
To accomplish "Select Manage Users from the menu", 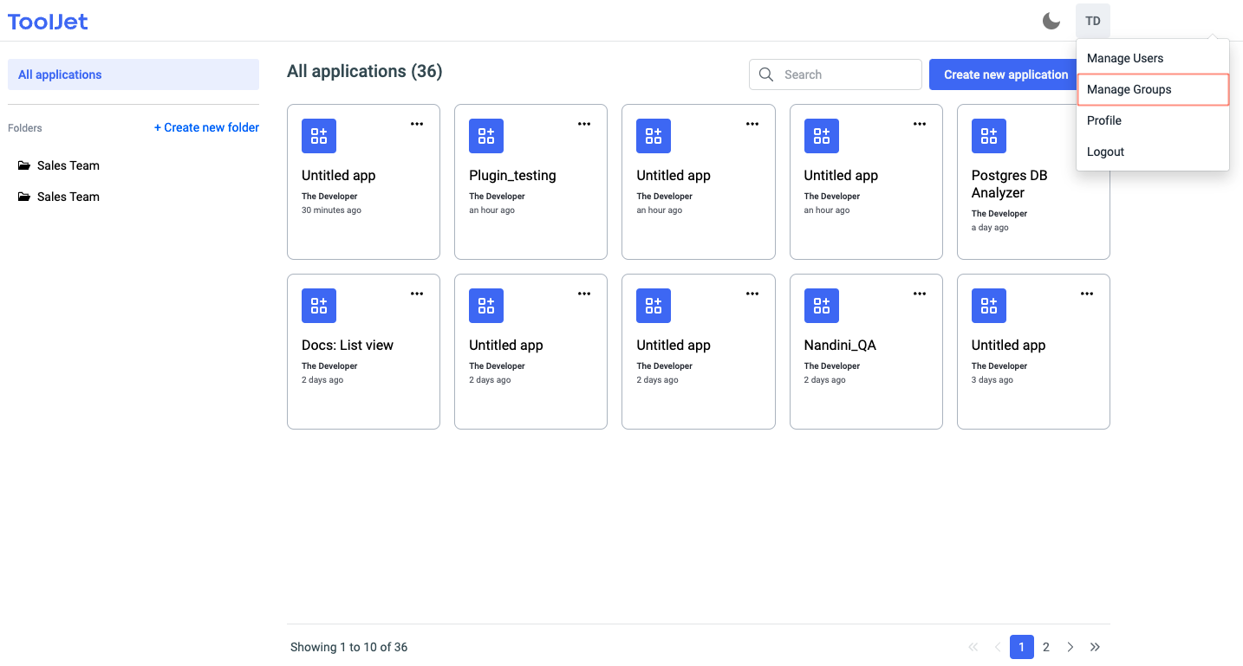I will (1125, 58).
